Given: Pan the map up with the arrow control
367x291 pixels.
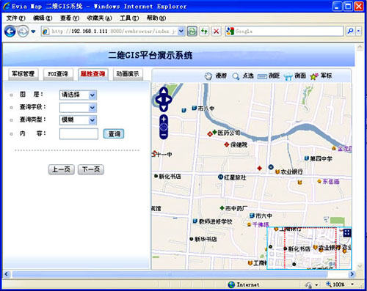Looking at the screenshot, I should click(164, 91).
